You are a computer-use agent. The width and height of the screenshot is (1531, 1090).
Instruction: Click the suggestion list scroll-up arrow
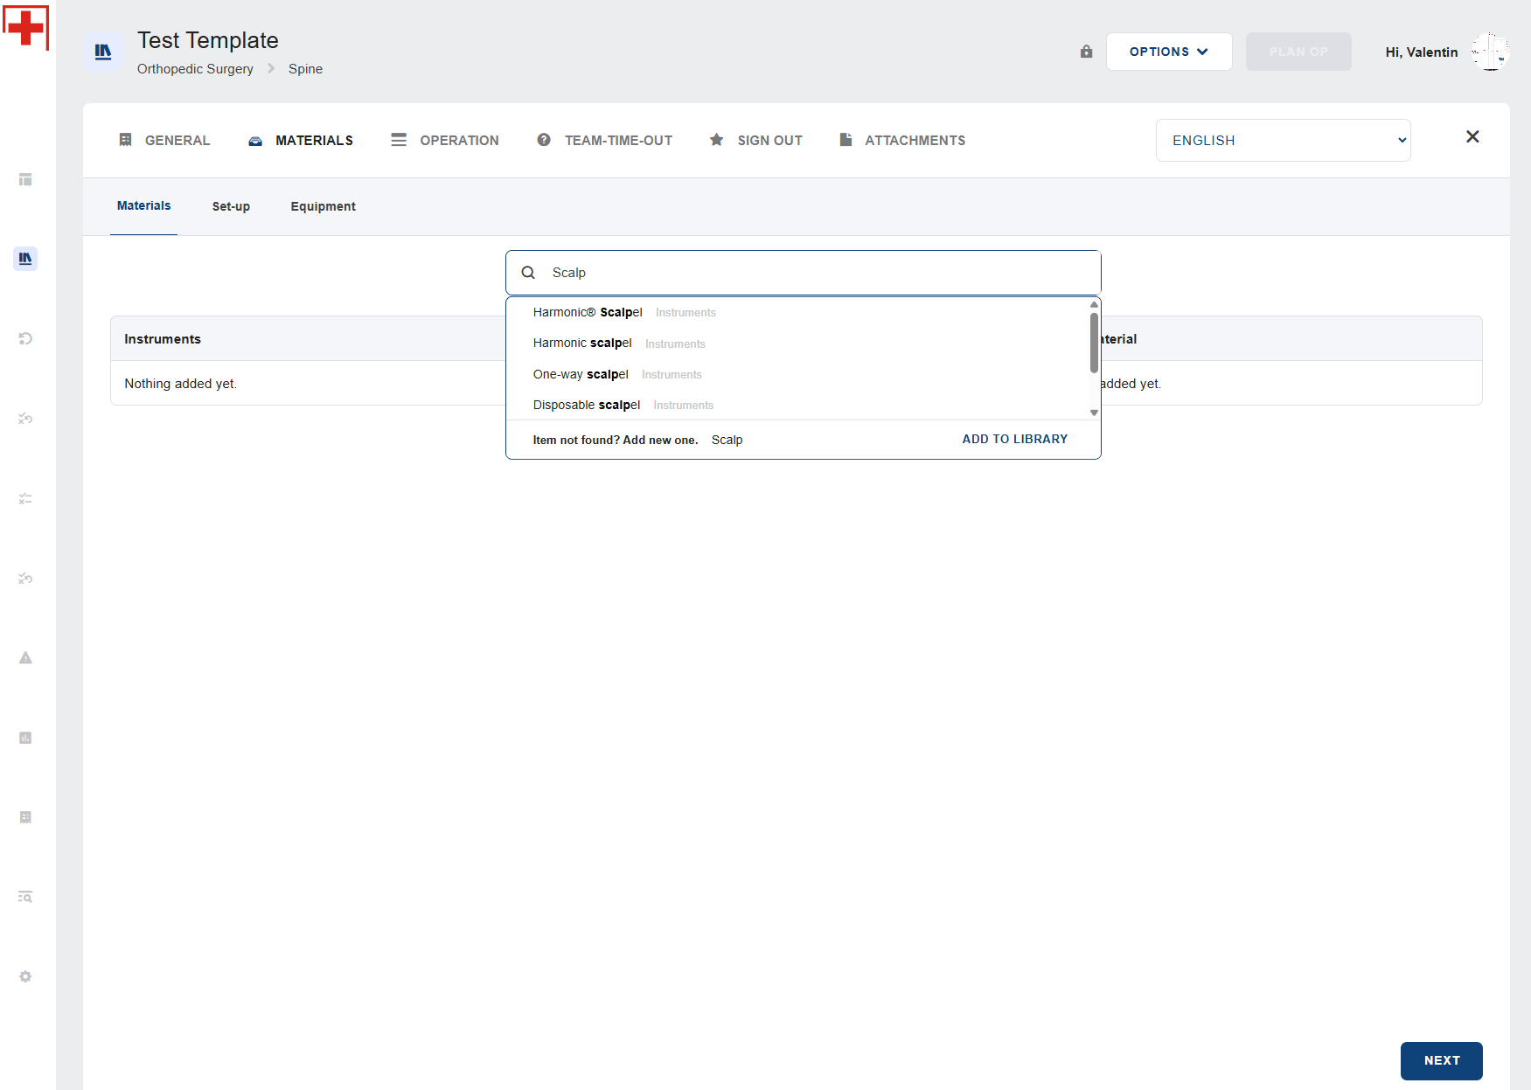click(x=1094, y=304)
